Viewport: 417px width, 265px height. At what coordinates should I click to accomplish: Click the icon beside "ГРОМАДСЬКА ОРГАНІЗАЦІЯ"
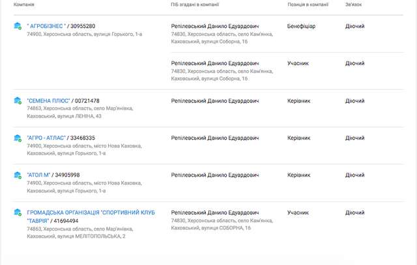(x=18, y=213)
